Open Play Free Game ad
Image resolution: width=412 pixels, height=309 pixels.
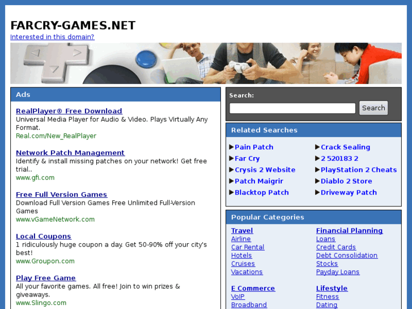(x=46, y=278)
